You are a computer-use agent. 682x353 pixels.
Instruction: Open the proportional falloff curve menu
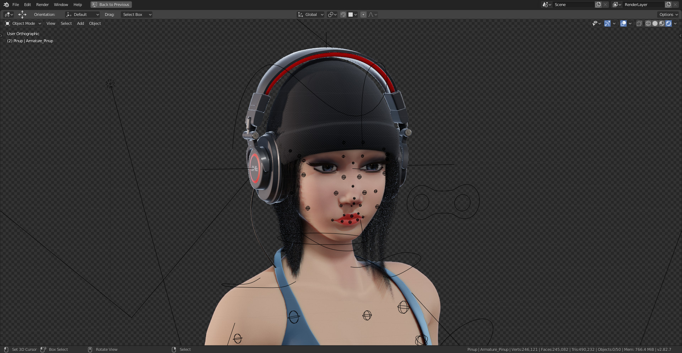point(373,15)
